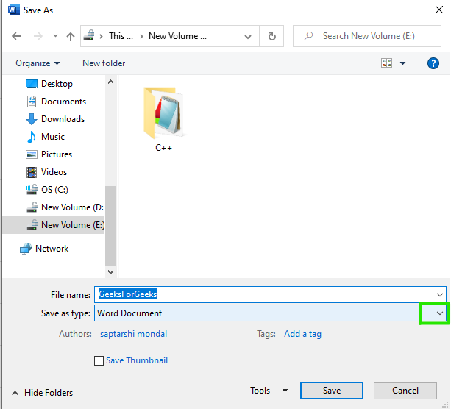Viewport: 451px width, 409px height.
Task: Select the OS (C:) drive
Action: (54, 190)
